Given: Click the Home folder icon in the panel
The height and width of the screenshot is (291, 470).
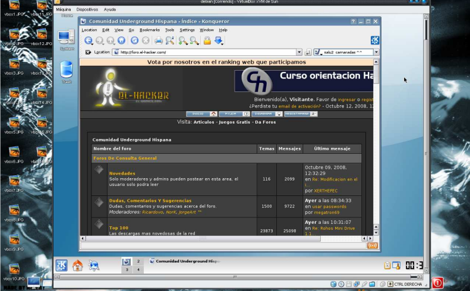Looking at the screenshot, I should click(77, 265).
